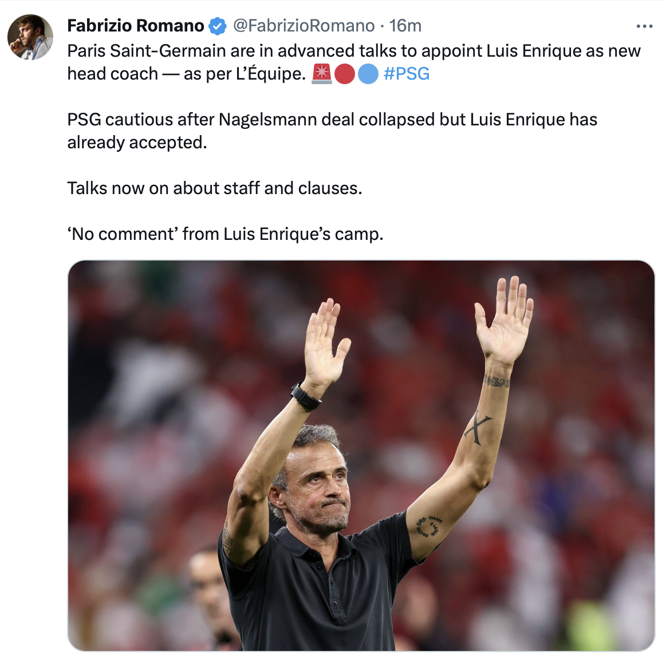
Task: Click 'Talks now on about staff and clauses.'
Action: (215, 188)
